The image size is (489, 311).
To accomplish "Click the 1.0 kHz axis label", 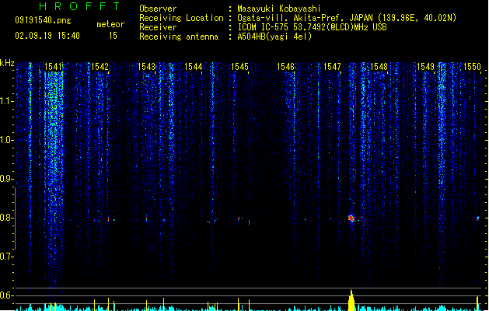I will 6,140.
